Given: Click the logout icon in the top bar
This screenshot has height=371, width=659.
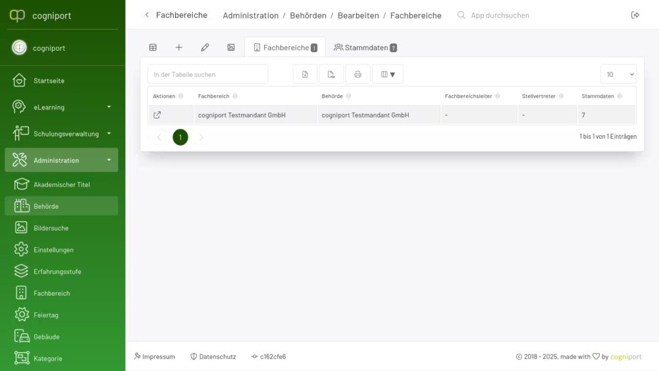Looking at the screenshot, I should tap(635, 15).
